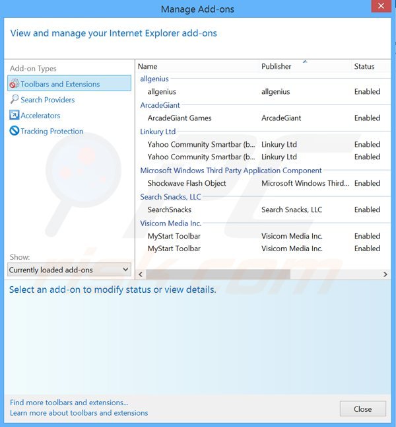Click the Close button
Image resolution: width=396 pixels, height=427 pixels.
coord(362,408)
